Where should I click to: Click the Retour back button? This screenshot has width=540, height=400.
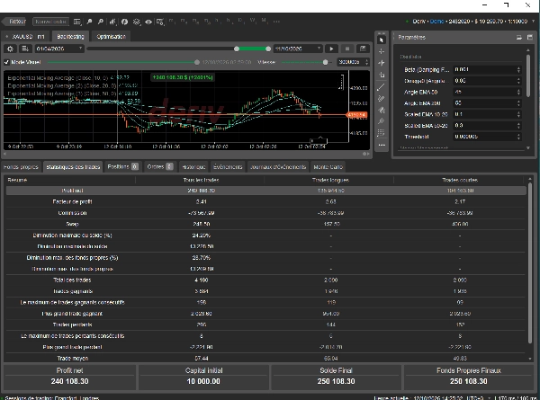coord(14,22)
